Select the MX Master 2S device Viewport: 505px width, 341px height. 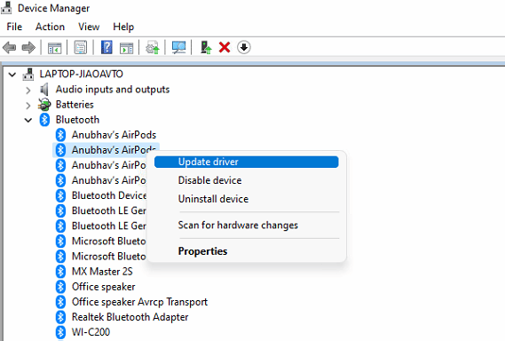pyautogui.click(x=102, y=272)
